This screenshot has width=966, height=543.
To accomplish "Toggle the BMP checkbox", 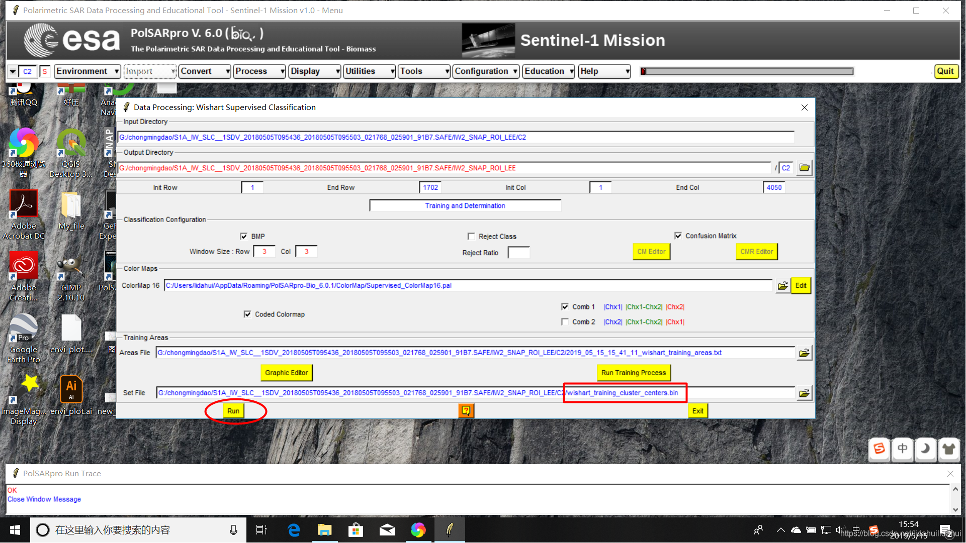I will [244, 237].
